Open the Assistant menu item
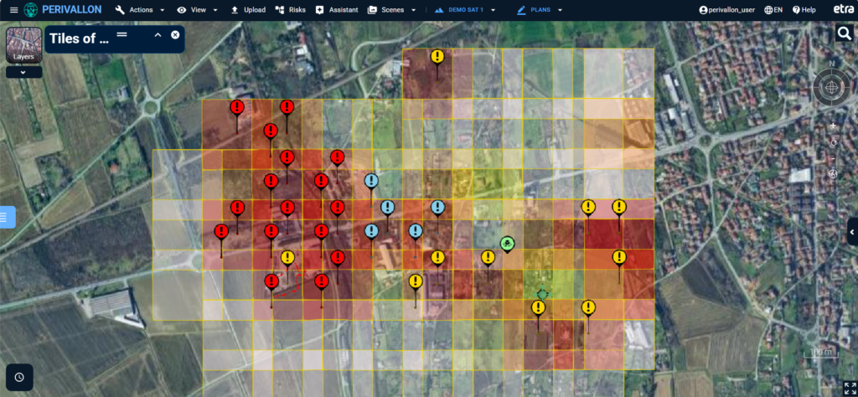This screenshot has height=397, width=858. tap(337, 10)
